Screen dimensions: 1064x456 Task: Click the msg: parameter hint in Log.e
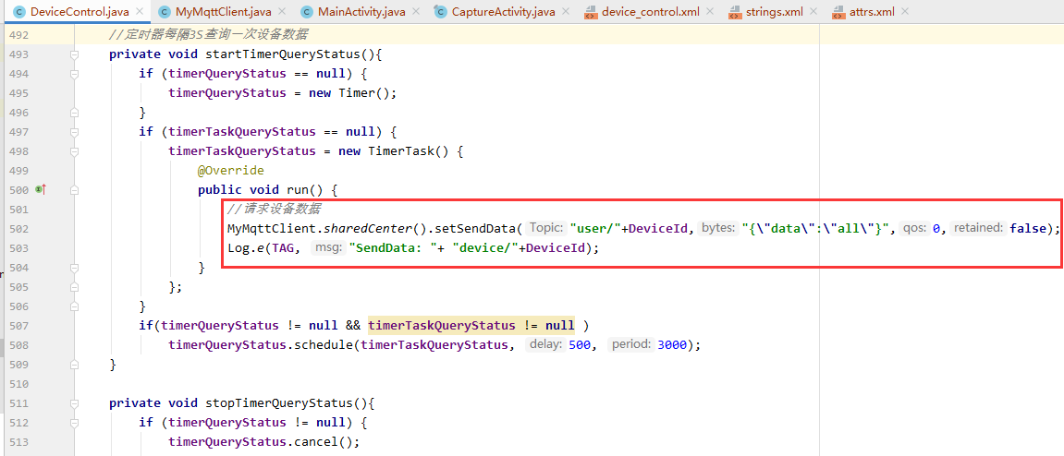point(328,248)
